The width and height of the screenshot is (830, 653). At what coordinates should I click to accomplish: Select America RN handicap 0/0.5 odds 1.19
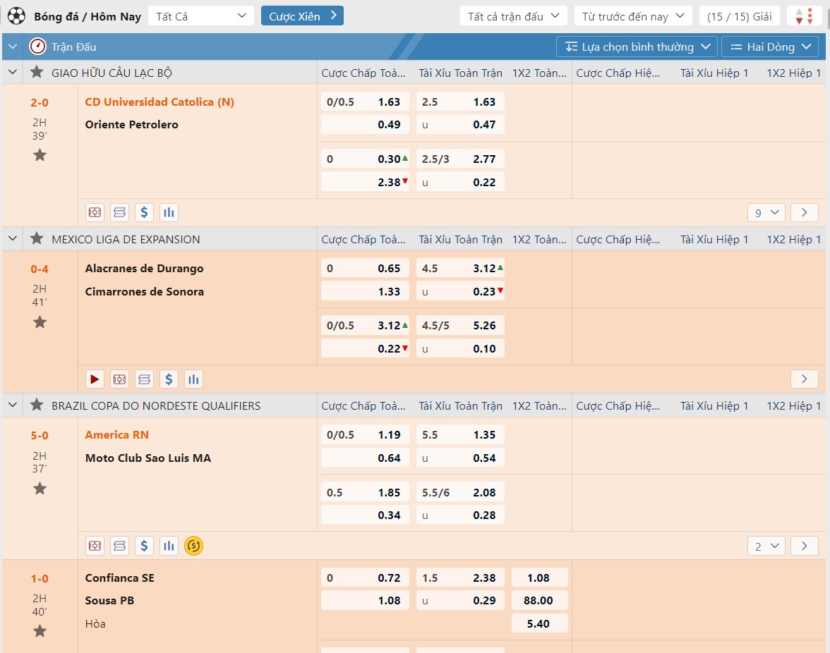tap(366, 434)
